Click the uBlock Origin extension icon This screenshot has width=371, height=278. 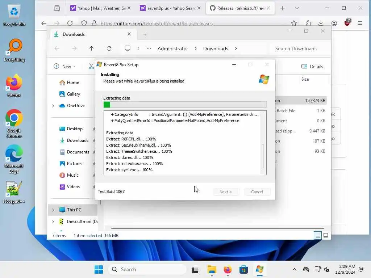click(x=347, y=22)
